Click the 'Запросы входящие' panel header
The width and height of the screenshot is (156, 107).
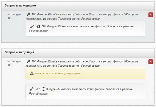(19, 52)
